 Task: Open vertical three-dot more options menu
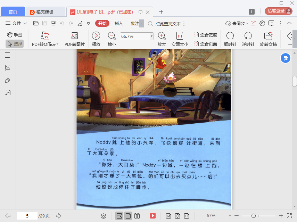(x=280, y=23)
